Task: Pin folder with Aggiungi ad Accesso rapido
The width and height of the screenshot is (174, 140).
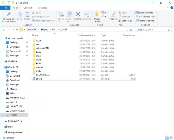Action: [x=8, y=17]
